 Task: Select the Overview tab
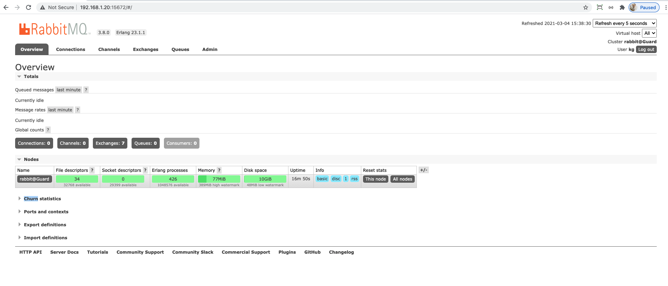coord(32,50)
